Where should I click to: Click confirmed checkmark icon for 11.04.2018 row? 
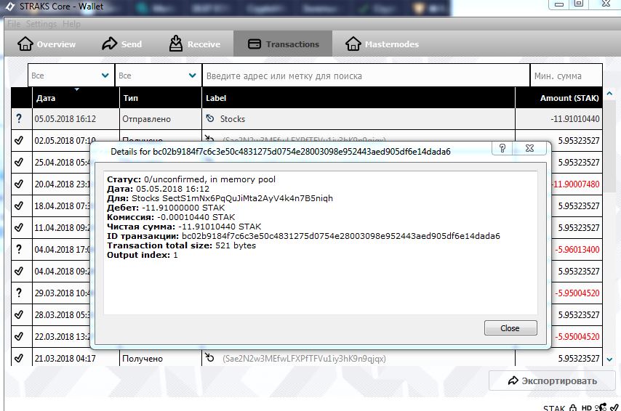tap(19, 227)
